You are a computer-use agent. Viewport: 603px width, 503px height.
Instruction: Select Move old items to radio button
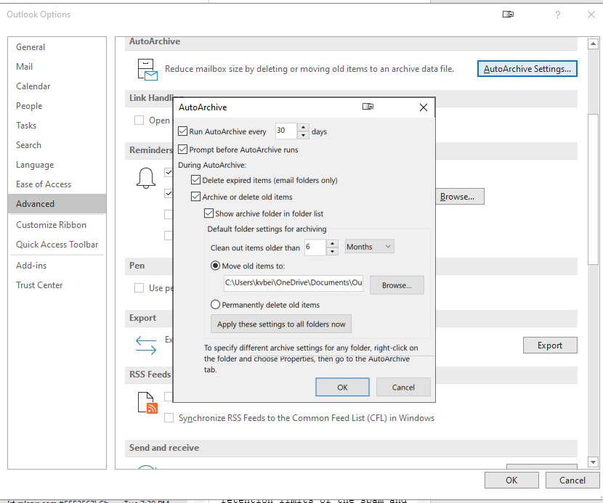pos(215,266)
